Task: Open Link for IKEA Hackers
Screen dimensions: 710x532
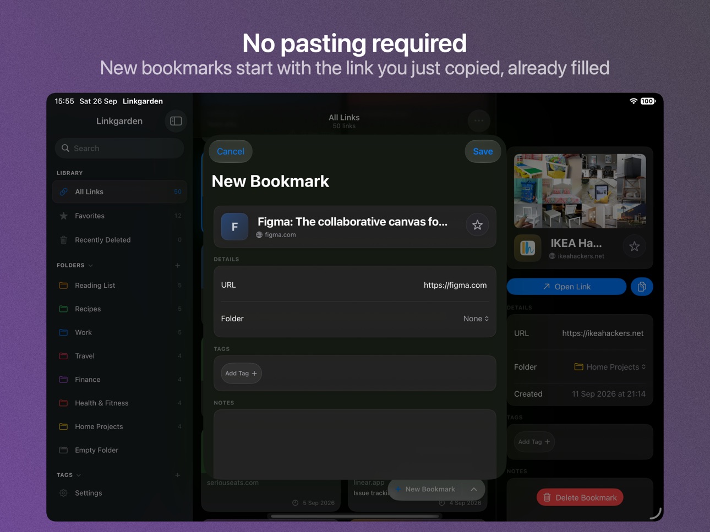Action: pos(566,287)
